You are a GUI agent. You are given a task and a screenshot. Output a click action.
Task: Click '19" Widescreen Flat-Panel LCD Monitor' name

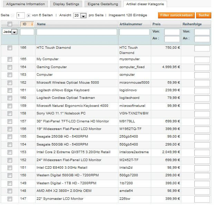[x=69, y=129]
